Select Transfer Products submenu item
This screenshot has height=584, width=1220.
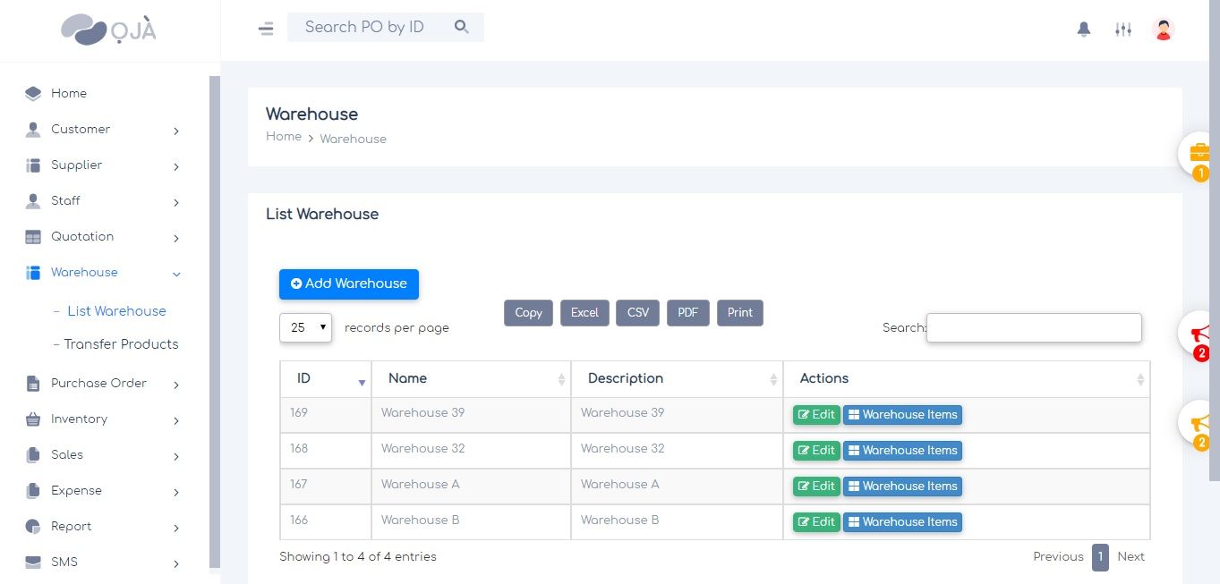click(x=120, y=344)
